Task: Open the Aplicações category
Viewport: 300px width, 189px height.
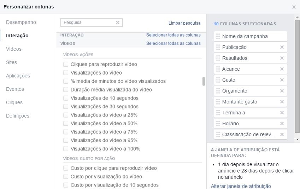Action: (18, 76)
